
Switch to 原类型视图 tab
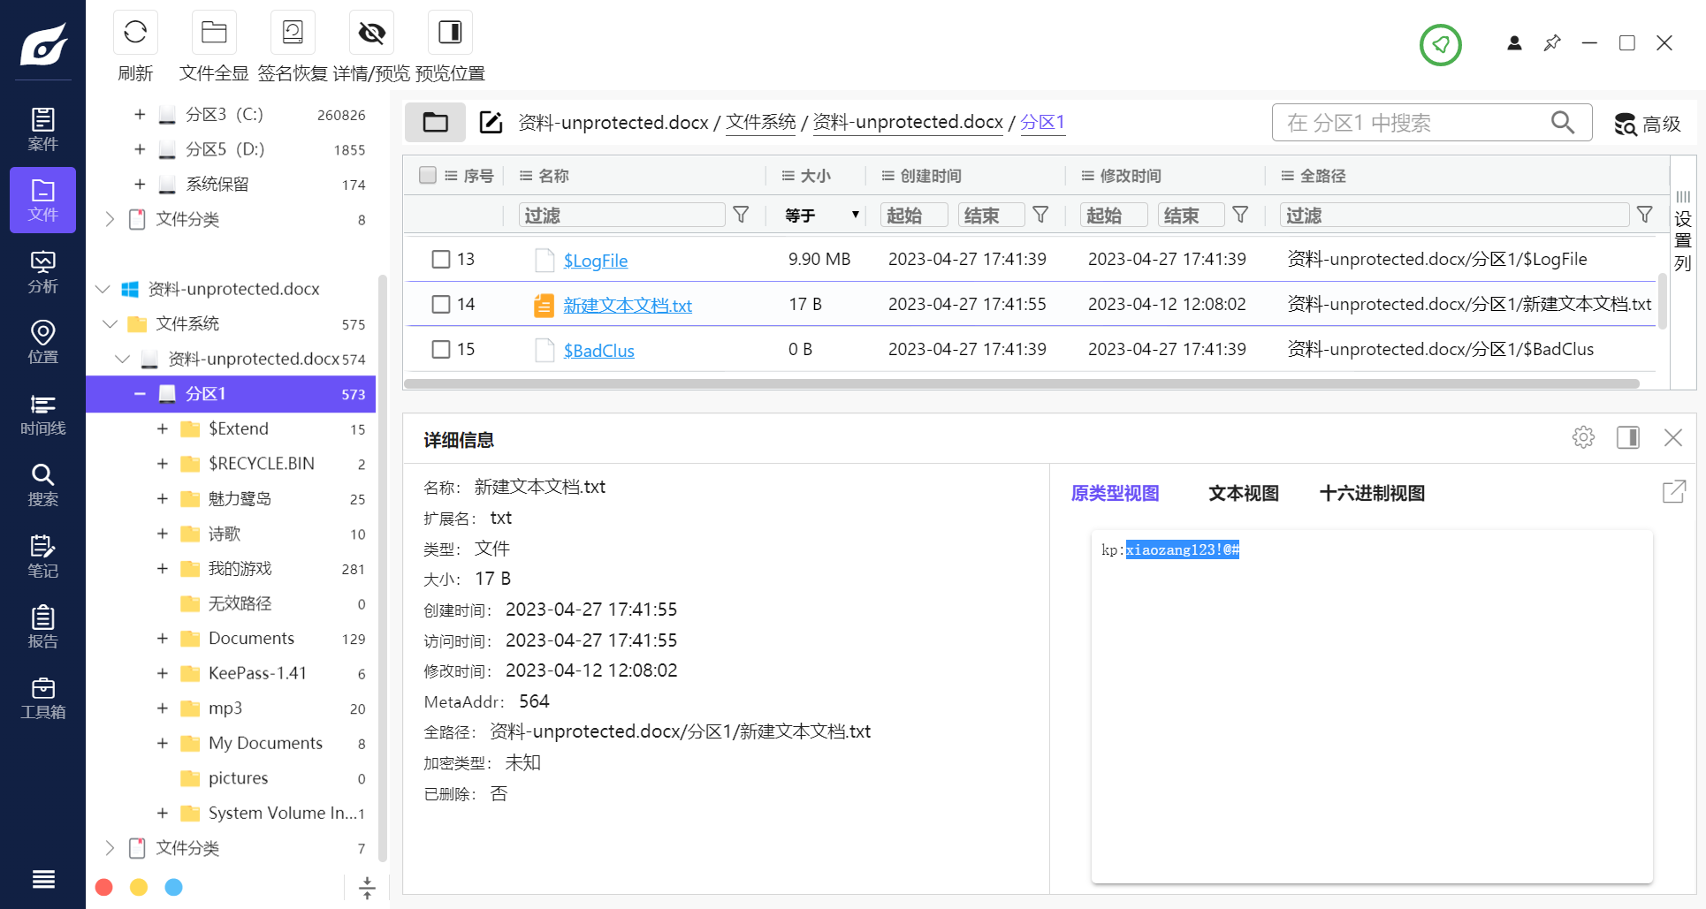coord(1115,493)
